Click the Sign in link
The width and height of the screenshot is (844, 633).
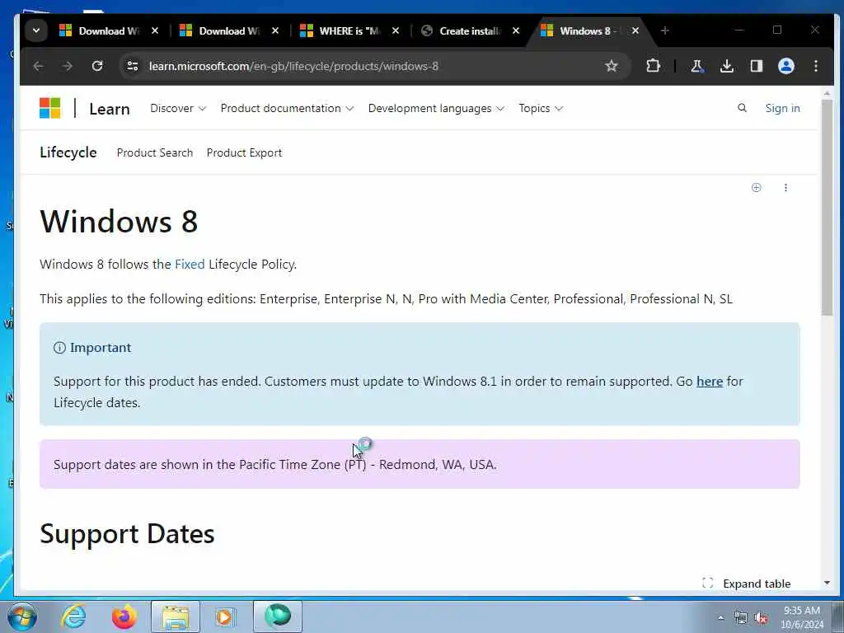(x=783, y=108)
